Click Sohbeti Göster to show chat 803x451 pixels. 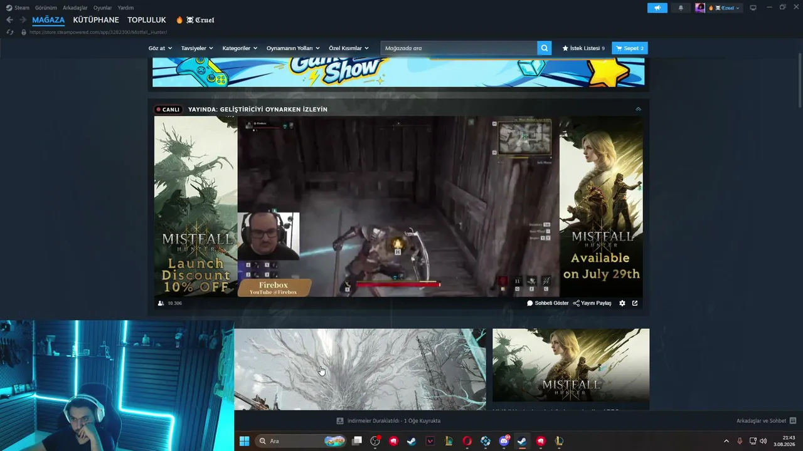coord(548,303)
